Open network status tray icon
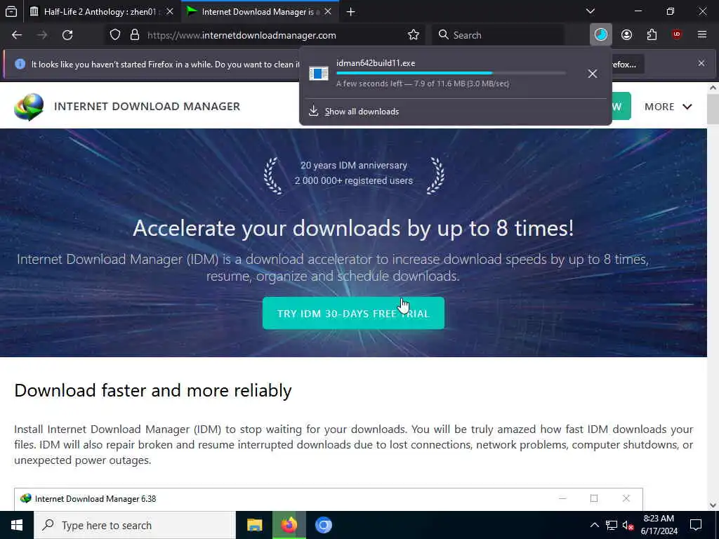 (612, 525)
